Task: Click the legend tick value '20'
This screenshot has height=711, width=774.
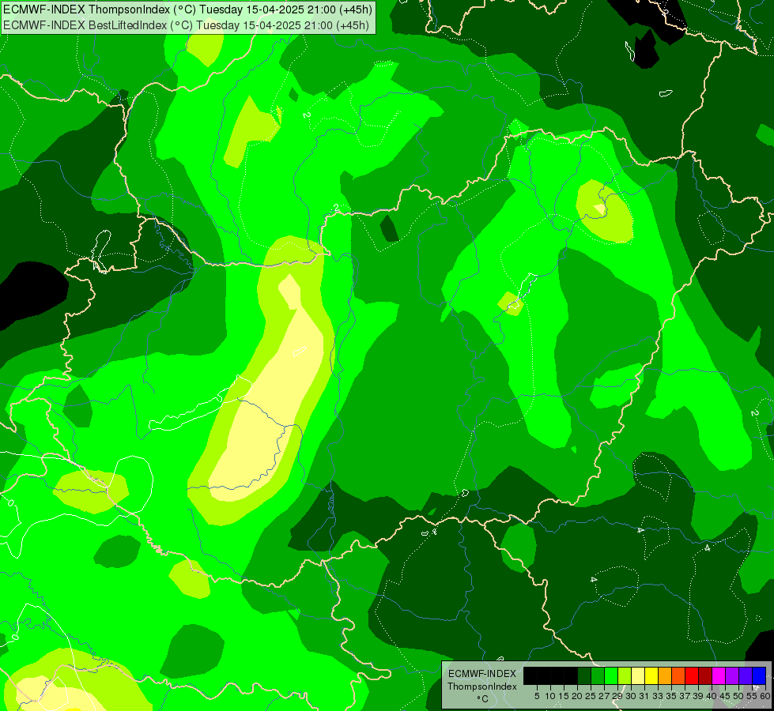Action: [x=577, y=696]
